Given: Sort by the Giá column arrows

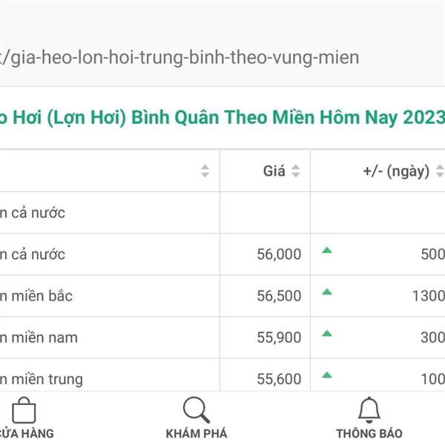Looking at the screenshot, I should tap(296, 171).
